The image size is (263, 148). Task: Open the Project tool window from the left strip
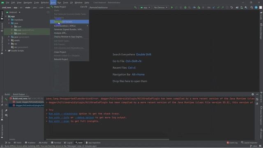coord(2,16)
